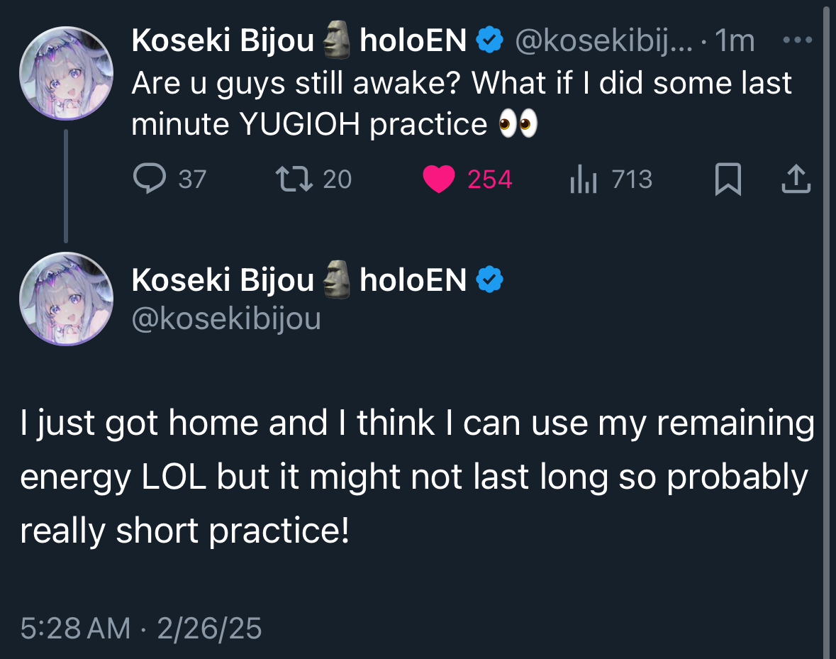Tap the share upload icon
Image resolution: width=836 pixels, height=659 pixels.
(796, 179)
